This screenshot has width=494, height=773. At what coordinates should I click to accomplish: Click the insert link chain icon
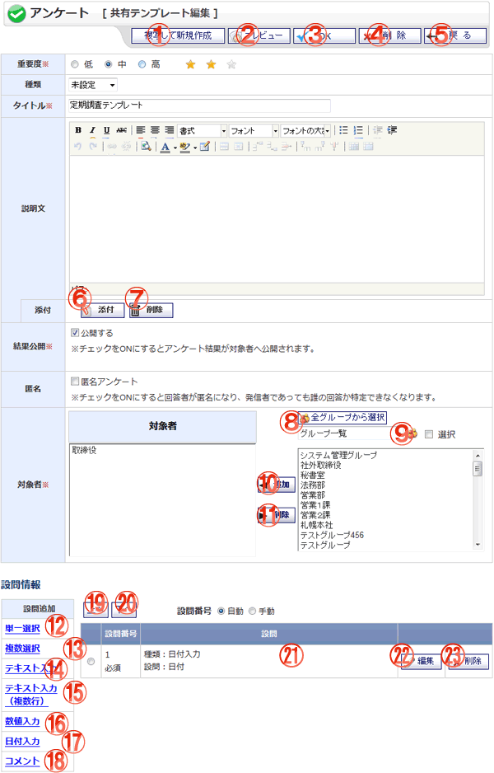tap(112, 147)
